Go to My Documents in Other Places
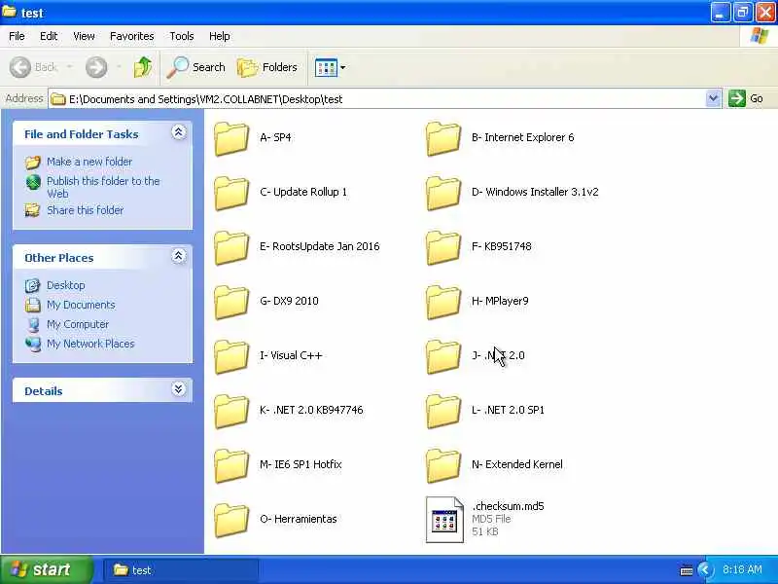The width and height of the screenshot is (778, 584). [x=81, y=305]
